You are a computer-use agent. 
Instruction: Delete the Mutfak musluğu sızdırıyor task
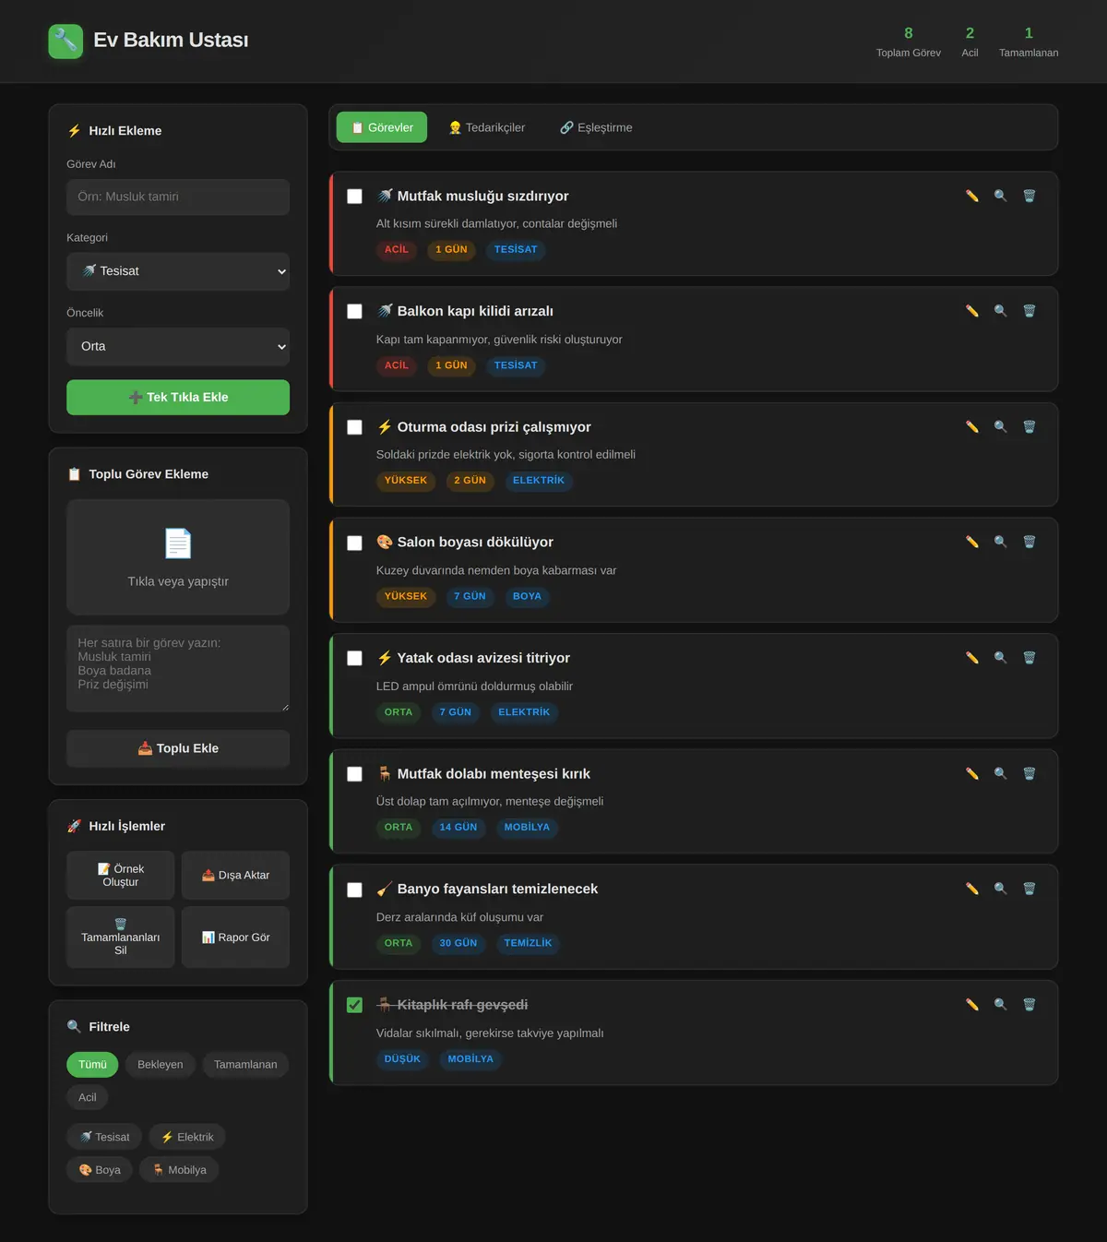coord(1030,196)
